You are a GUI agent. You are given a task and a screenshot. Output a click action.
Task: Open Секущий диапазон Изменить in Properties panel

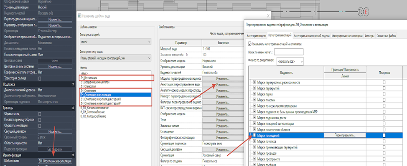coord(55,131)
